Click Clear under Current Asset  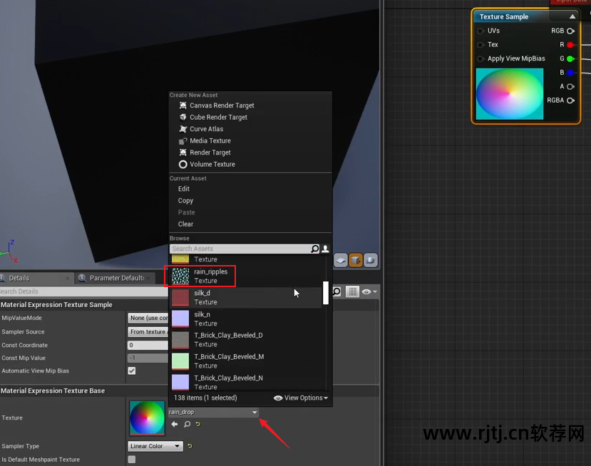click(x=185, y=224)
